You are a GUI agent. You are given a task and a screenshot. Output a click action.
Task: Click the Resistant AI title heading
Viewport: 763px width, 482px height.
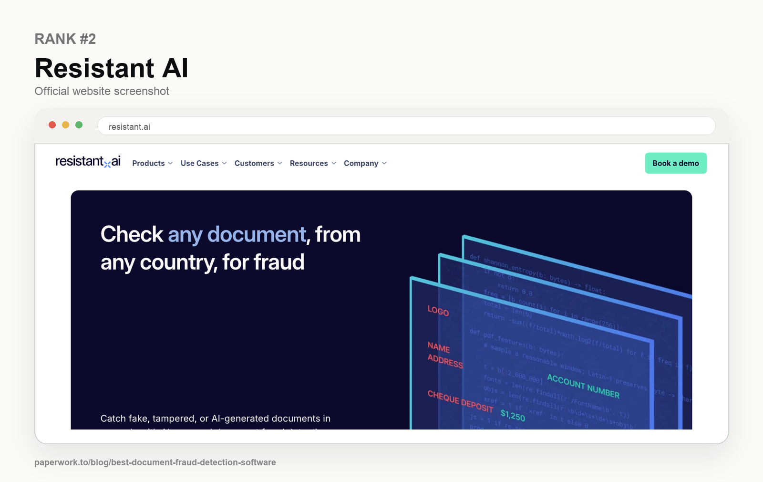point(112,68)
